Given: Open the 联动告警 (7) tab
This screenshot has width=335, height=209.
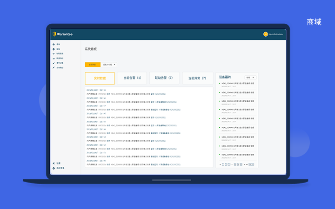Looking at the screenshot, I should point(164,78).
